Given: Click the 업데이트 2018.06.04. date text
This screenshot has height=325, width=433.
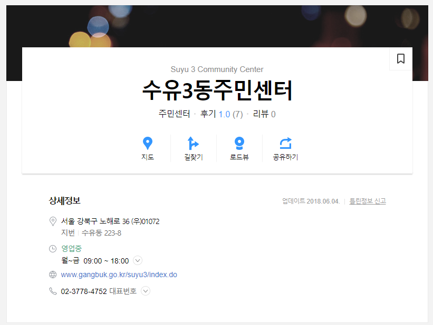Looking at the screenshot, I should click(311, 201).
